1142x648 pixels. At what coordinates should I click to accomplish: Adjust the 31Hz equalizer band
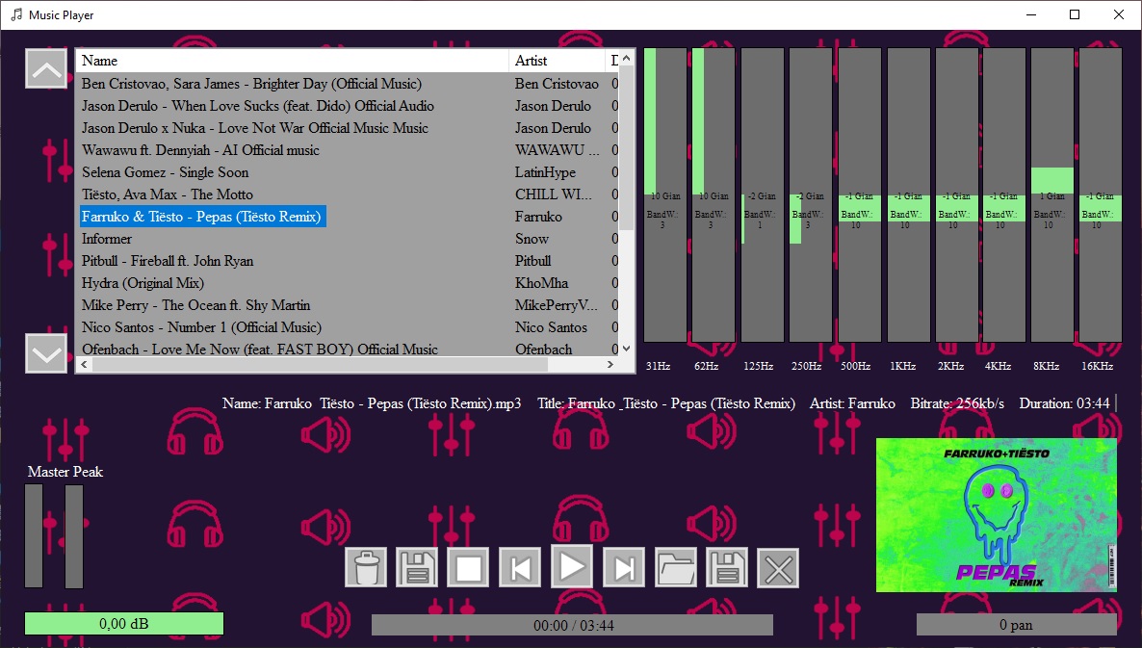[x=665, y=195]
